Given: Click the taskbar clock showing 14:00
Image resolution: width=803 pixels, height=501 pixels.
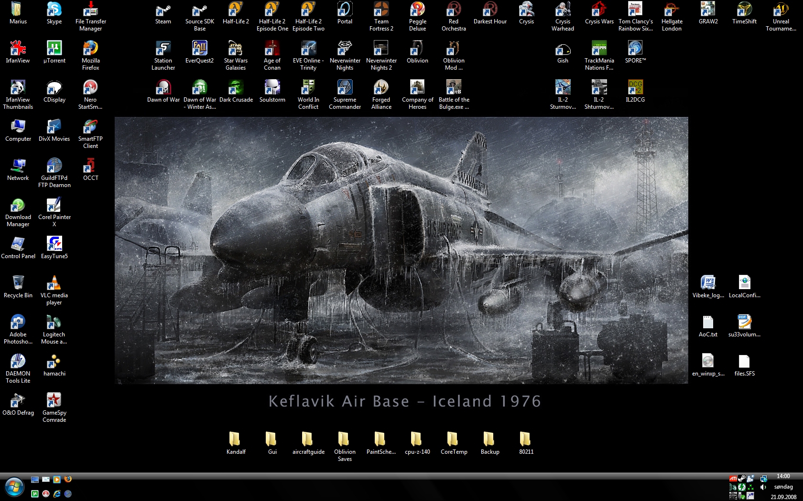Looking at the screenshot, I should coord(783,476).
